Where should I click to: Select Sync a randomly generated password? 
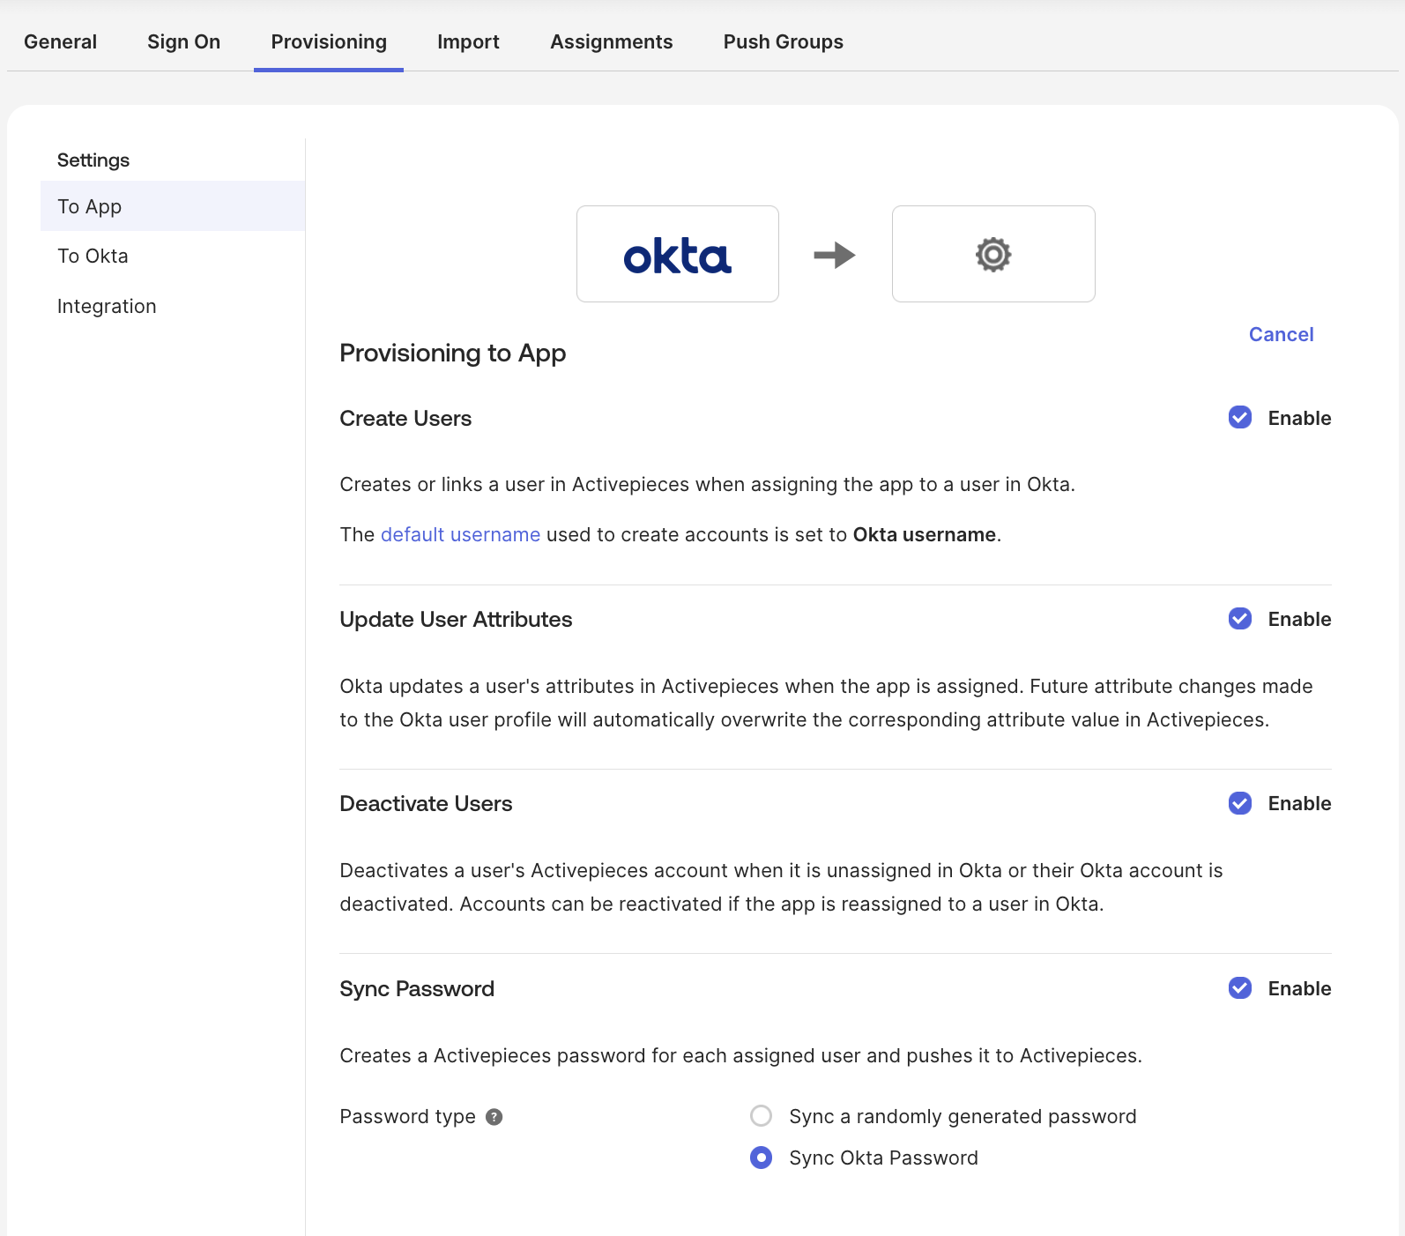click(x=761, y=1116)
